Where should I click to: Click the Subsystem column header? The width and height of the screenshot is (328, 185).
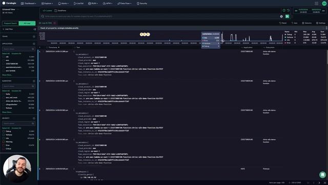point(270,47)
